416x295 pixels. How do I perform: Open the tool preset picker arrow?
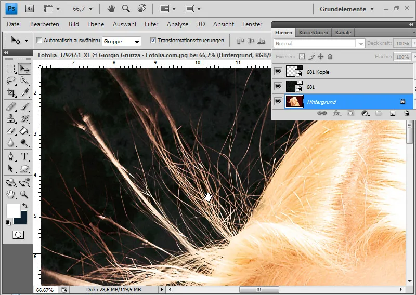coord(26,41)
